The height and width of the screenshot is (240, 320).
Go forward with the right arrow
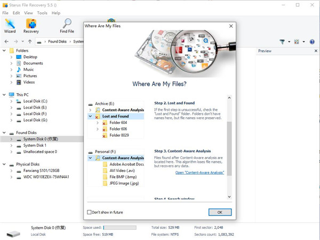[15, 42]
